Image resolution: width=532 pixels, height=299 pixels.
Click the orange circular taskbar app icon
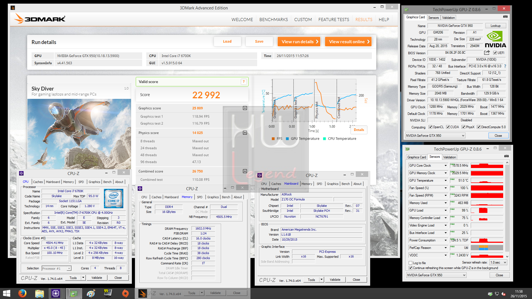click(126, 293)
